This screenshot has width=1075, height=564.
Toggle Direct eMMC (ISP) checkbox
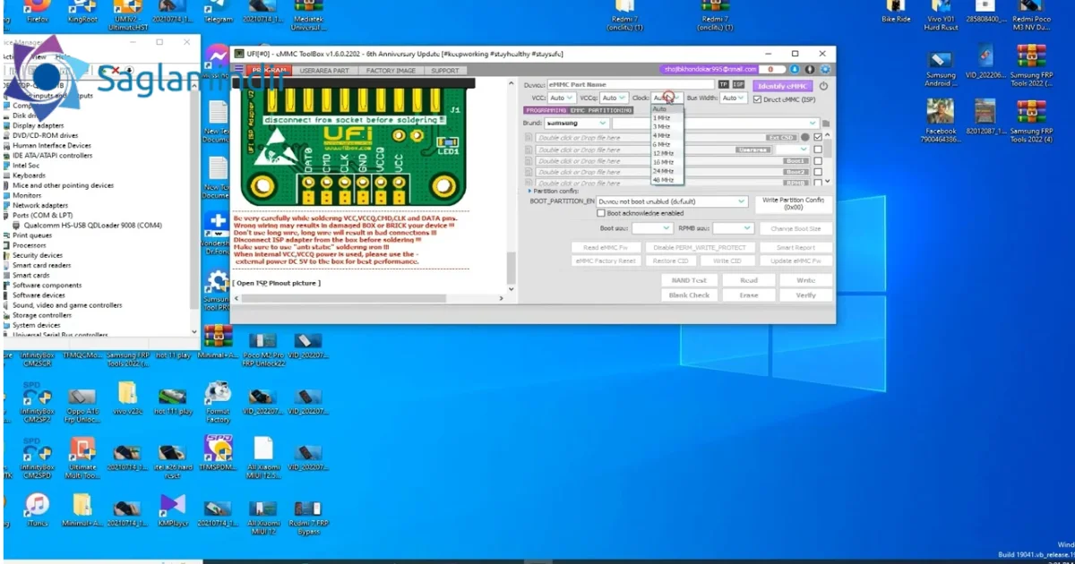point(758,98)
